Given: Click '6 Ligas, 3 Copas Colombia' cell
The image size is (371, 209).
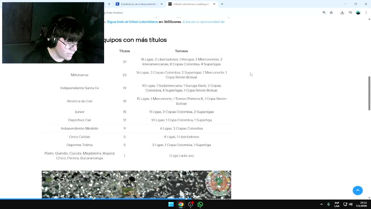Looking at the screenshot, I should (181, 128).
